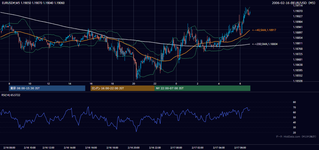
Task: Click price axis value 1.19070
Action: [298, 11]
